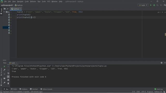Jump to previous highlighted error arrow
The width and height of the screenshot is (166, 93).
coord(162,12)
